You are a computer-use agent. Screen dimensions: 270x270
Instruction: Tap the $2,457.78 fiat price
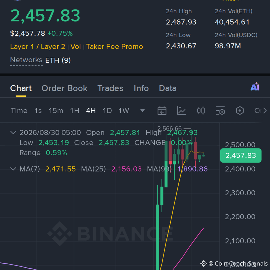[27, 33]
